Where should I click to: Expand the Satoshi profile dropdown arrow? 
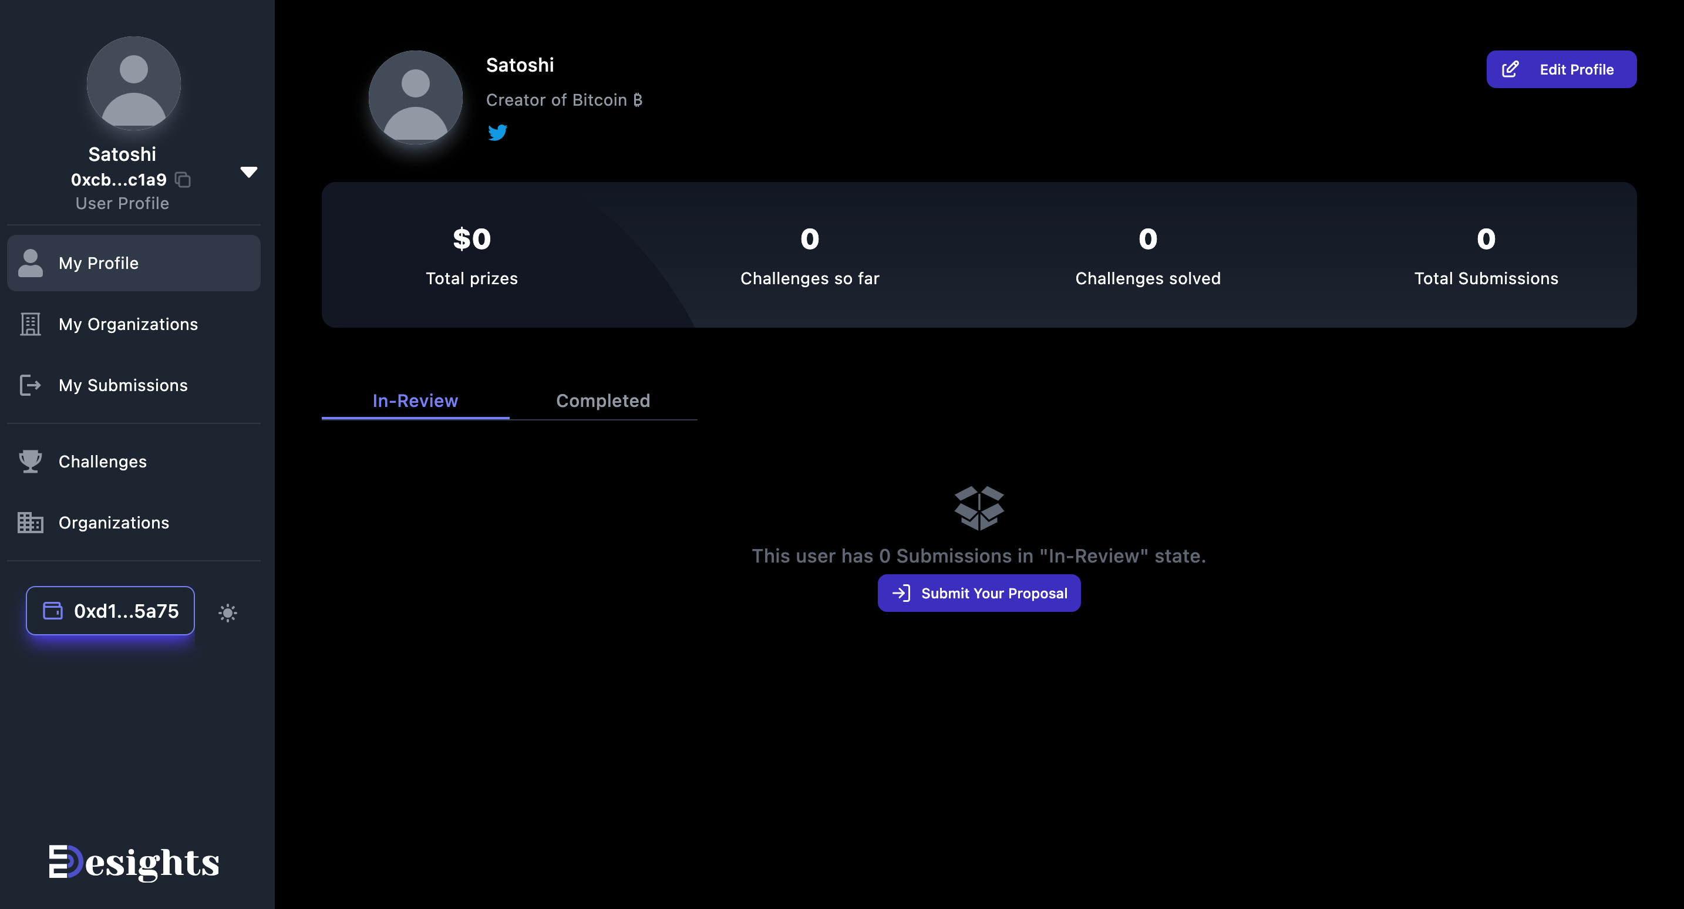click(248, 172)
